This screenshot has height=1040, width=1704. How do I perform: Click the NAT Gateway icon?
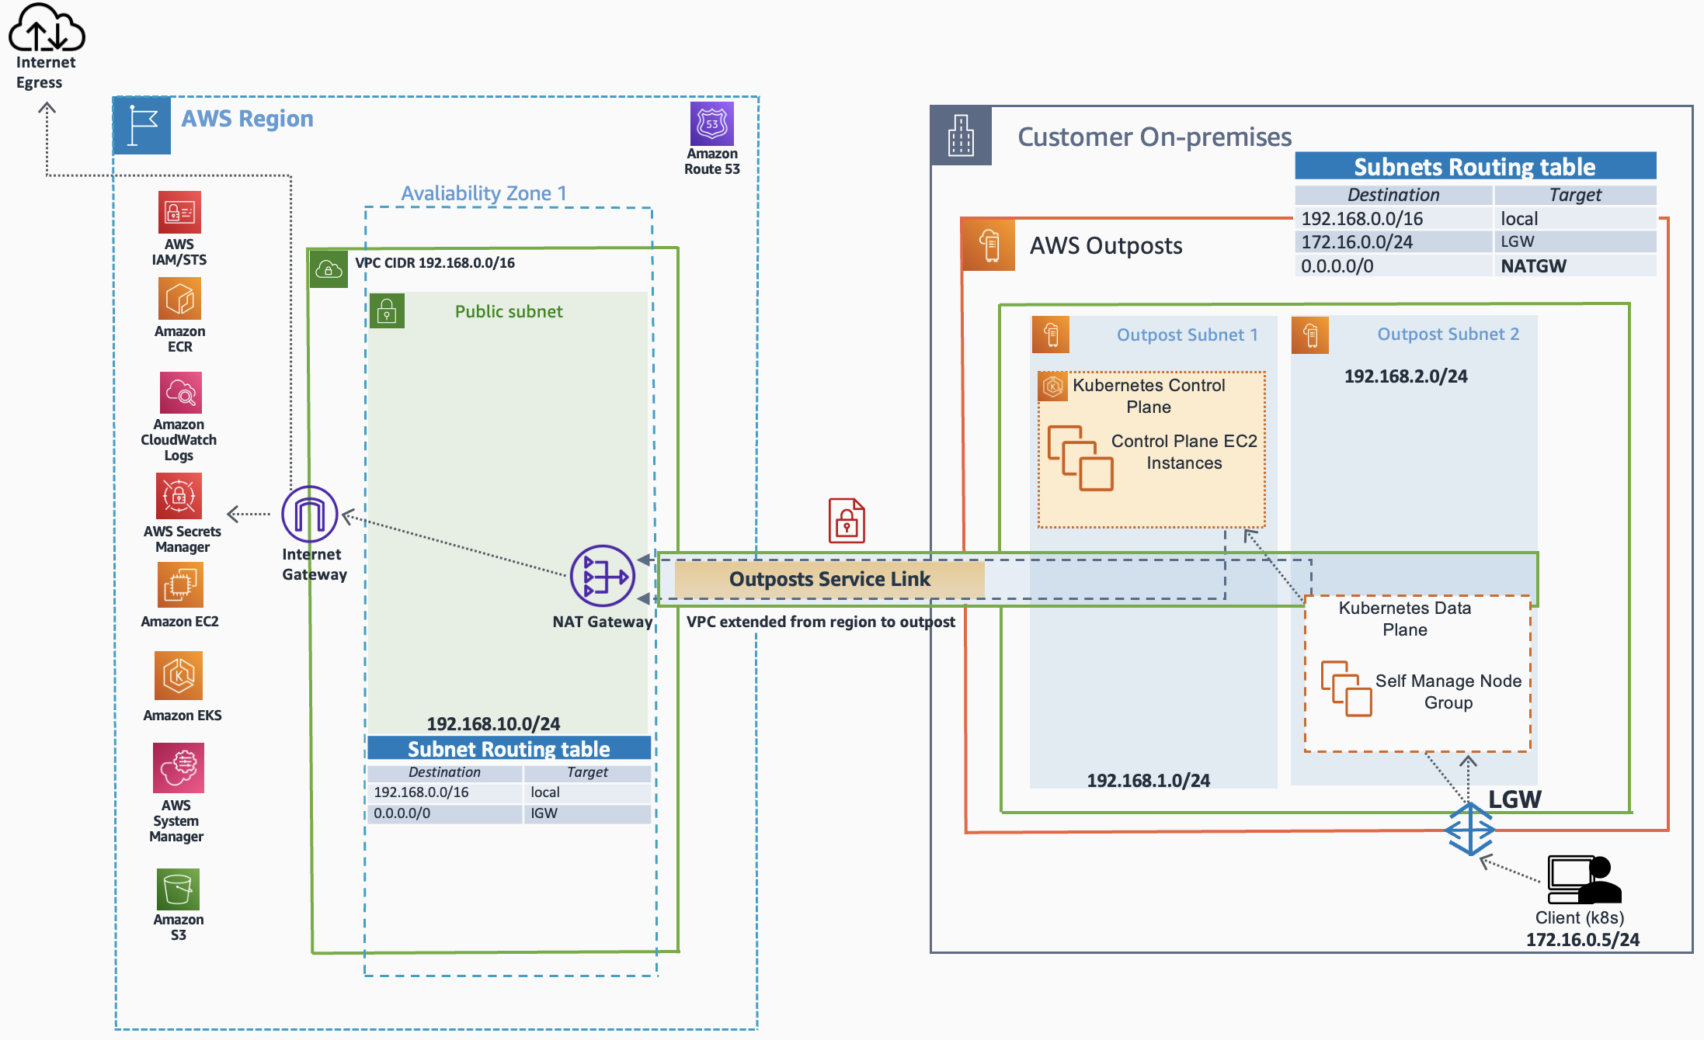pyautogui.click(x=602, y=577)
